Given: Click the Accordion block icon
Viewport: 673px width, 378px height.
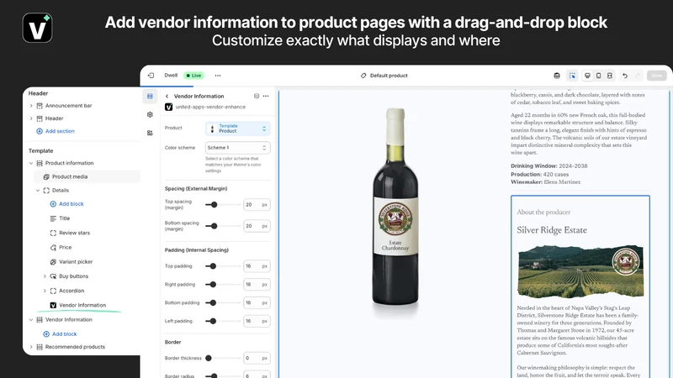Looking at the screenshot, I should [53, 291].
